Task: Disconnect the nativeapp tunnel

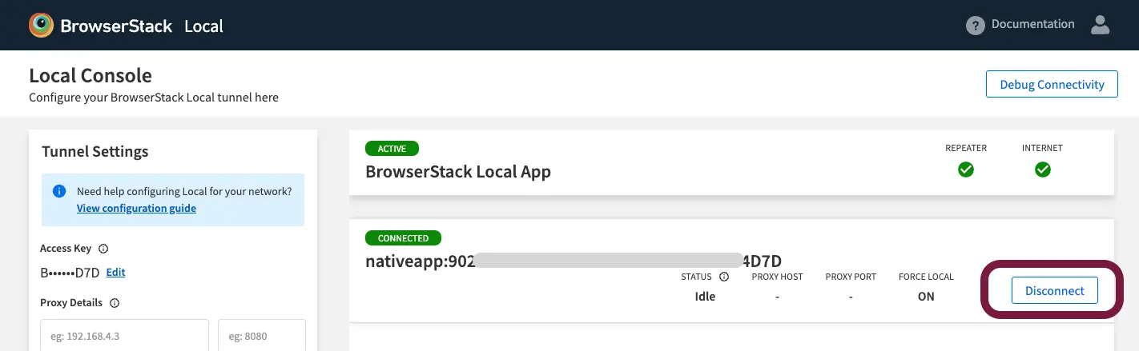Action: point(1054,291)
